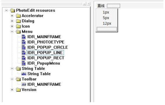The width and height of the screenshot is (165, 105).
Task: Collapse the String Table folder node
Action: tap(12, 69)
